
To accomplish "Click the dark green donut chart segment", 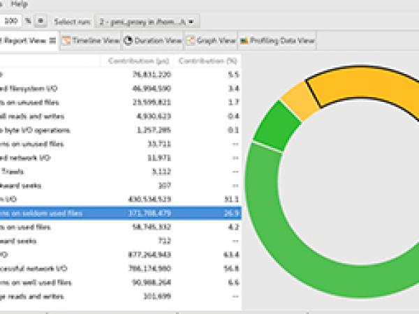I will 269,124.
